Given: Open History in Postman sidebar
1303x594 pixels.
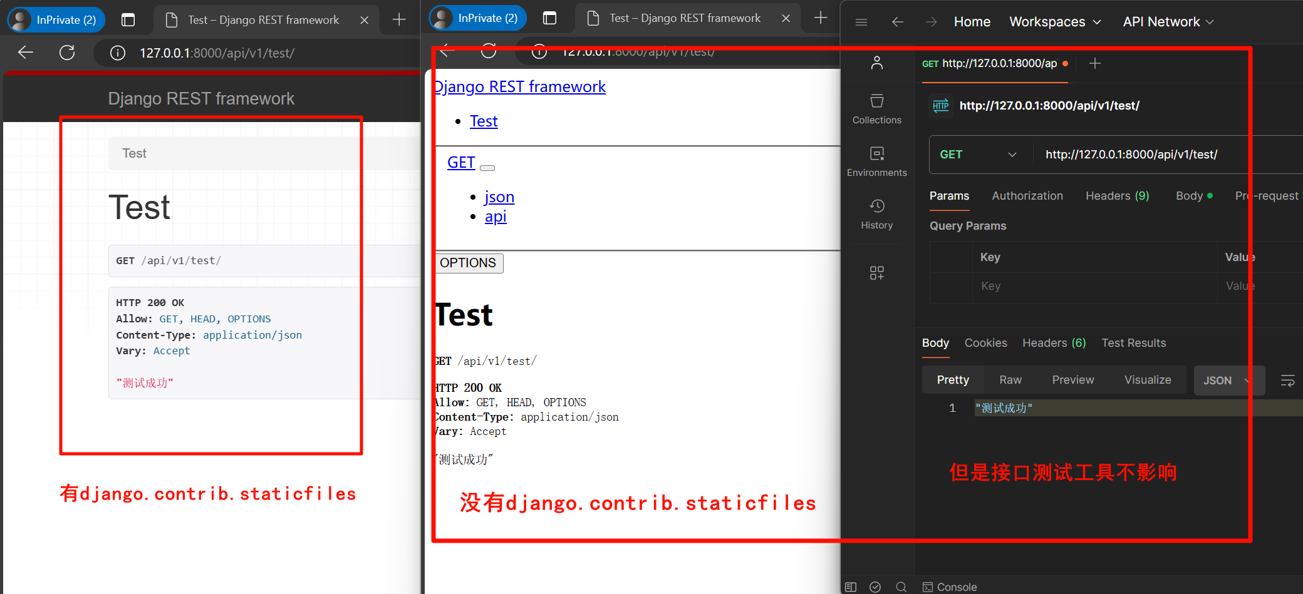Looking at the screenshot, I should tap(877, 215).
